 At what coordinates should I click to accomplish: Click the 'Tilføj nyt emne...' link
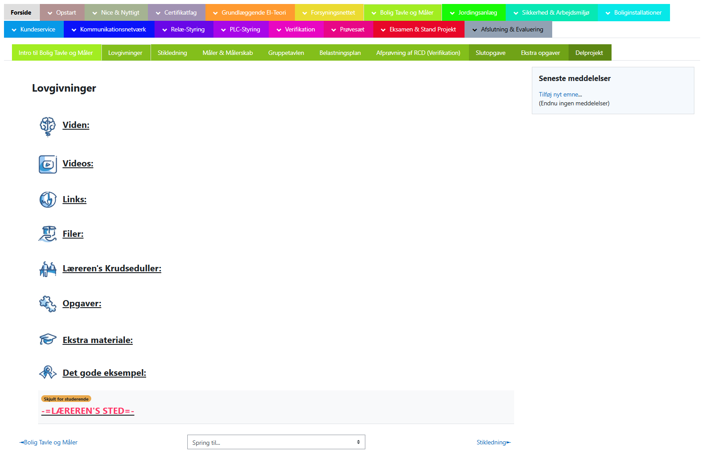point(560,94)
